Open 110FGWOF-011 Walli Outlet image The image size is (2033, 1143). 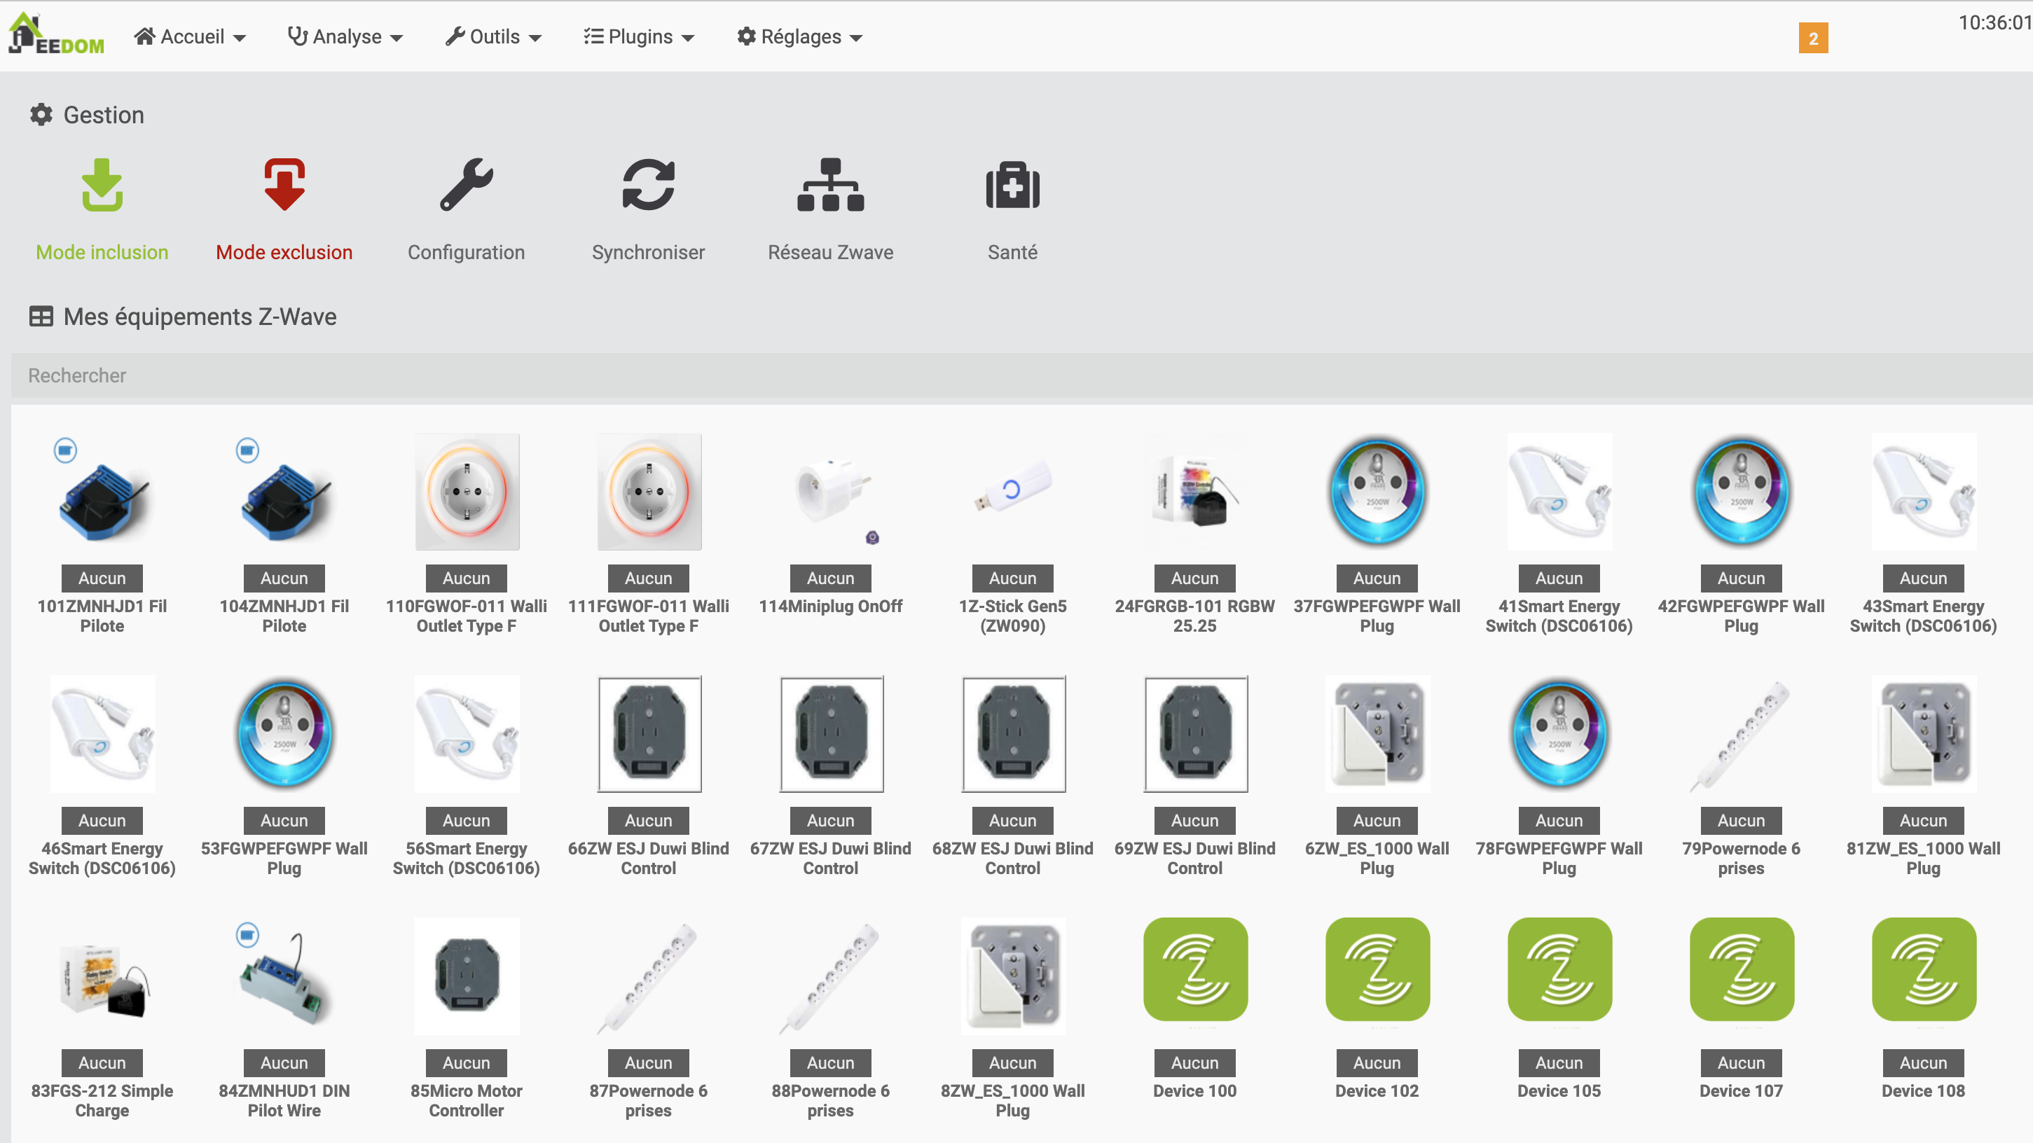[467, 492]
